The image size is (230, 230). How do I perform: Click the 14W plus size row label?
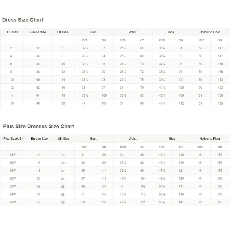[13, 155]
